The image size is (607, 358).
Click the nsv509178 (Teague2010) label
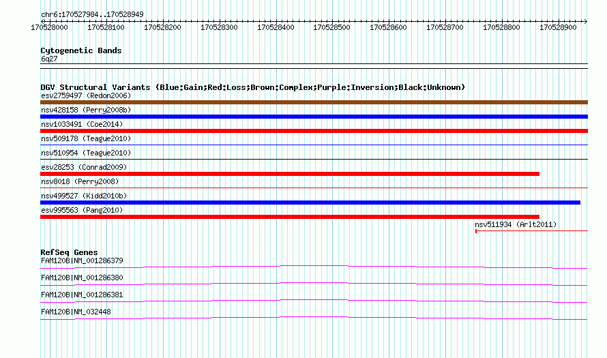tap(86, 138)
